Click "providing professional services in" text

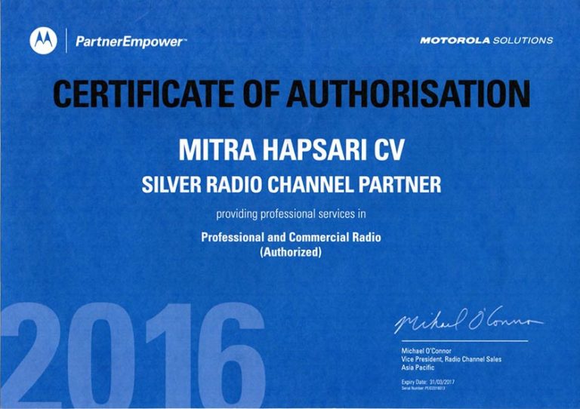pos(291,214)
